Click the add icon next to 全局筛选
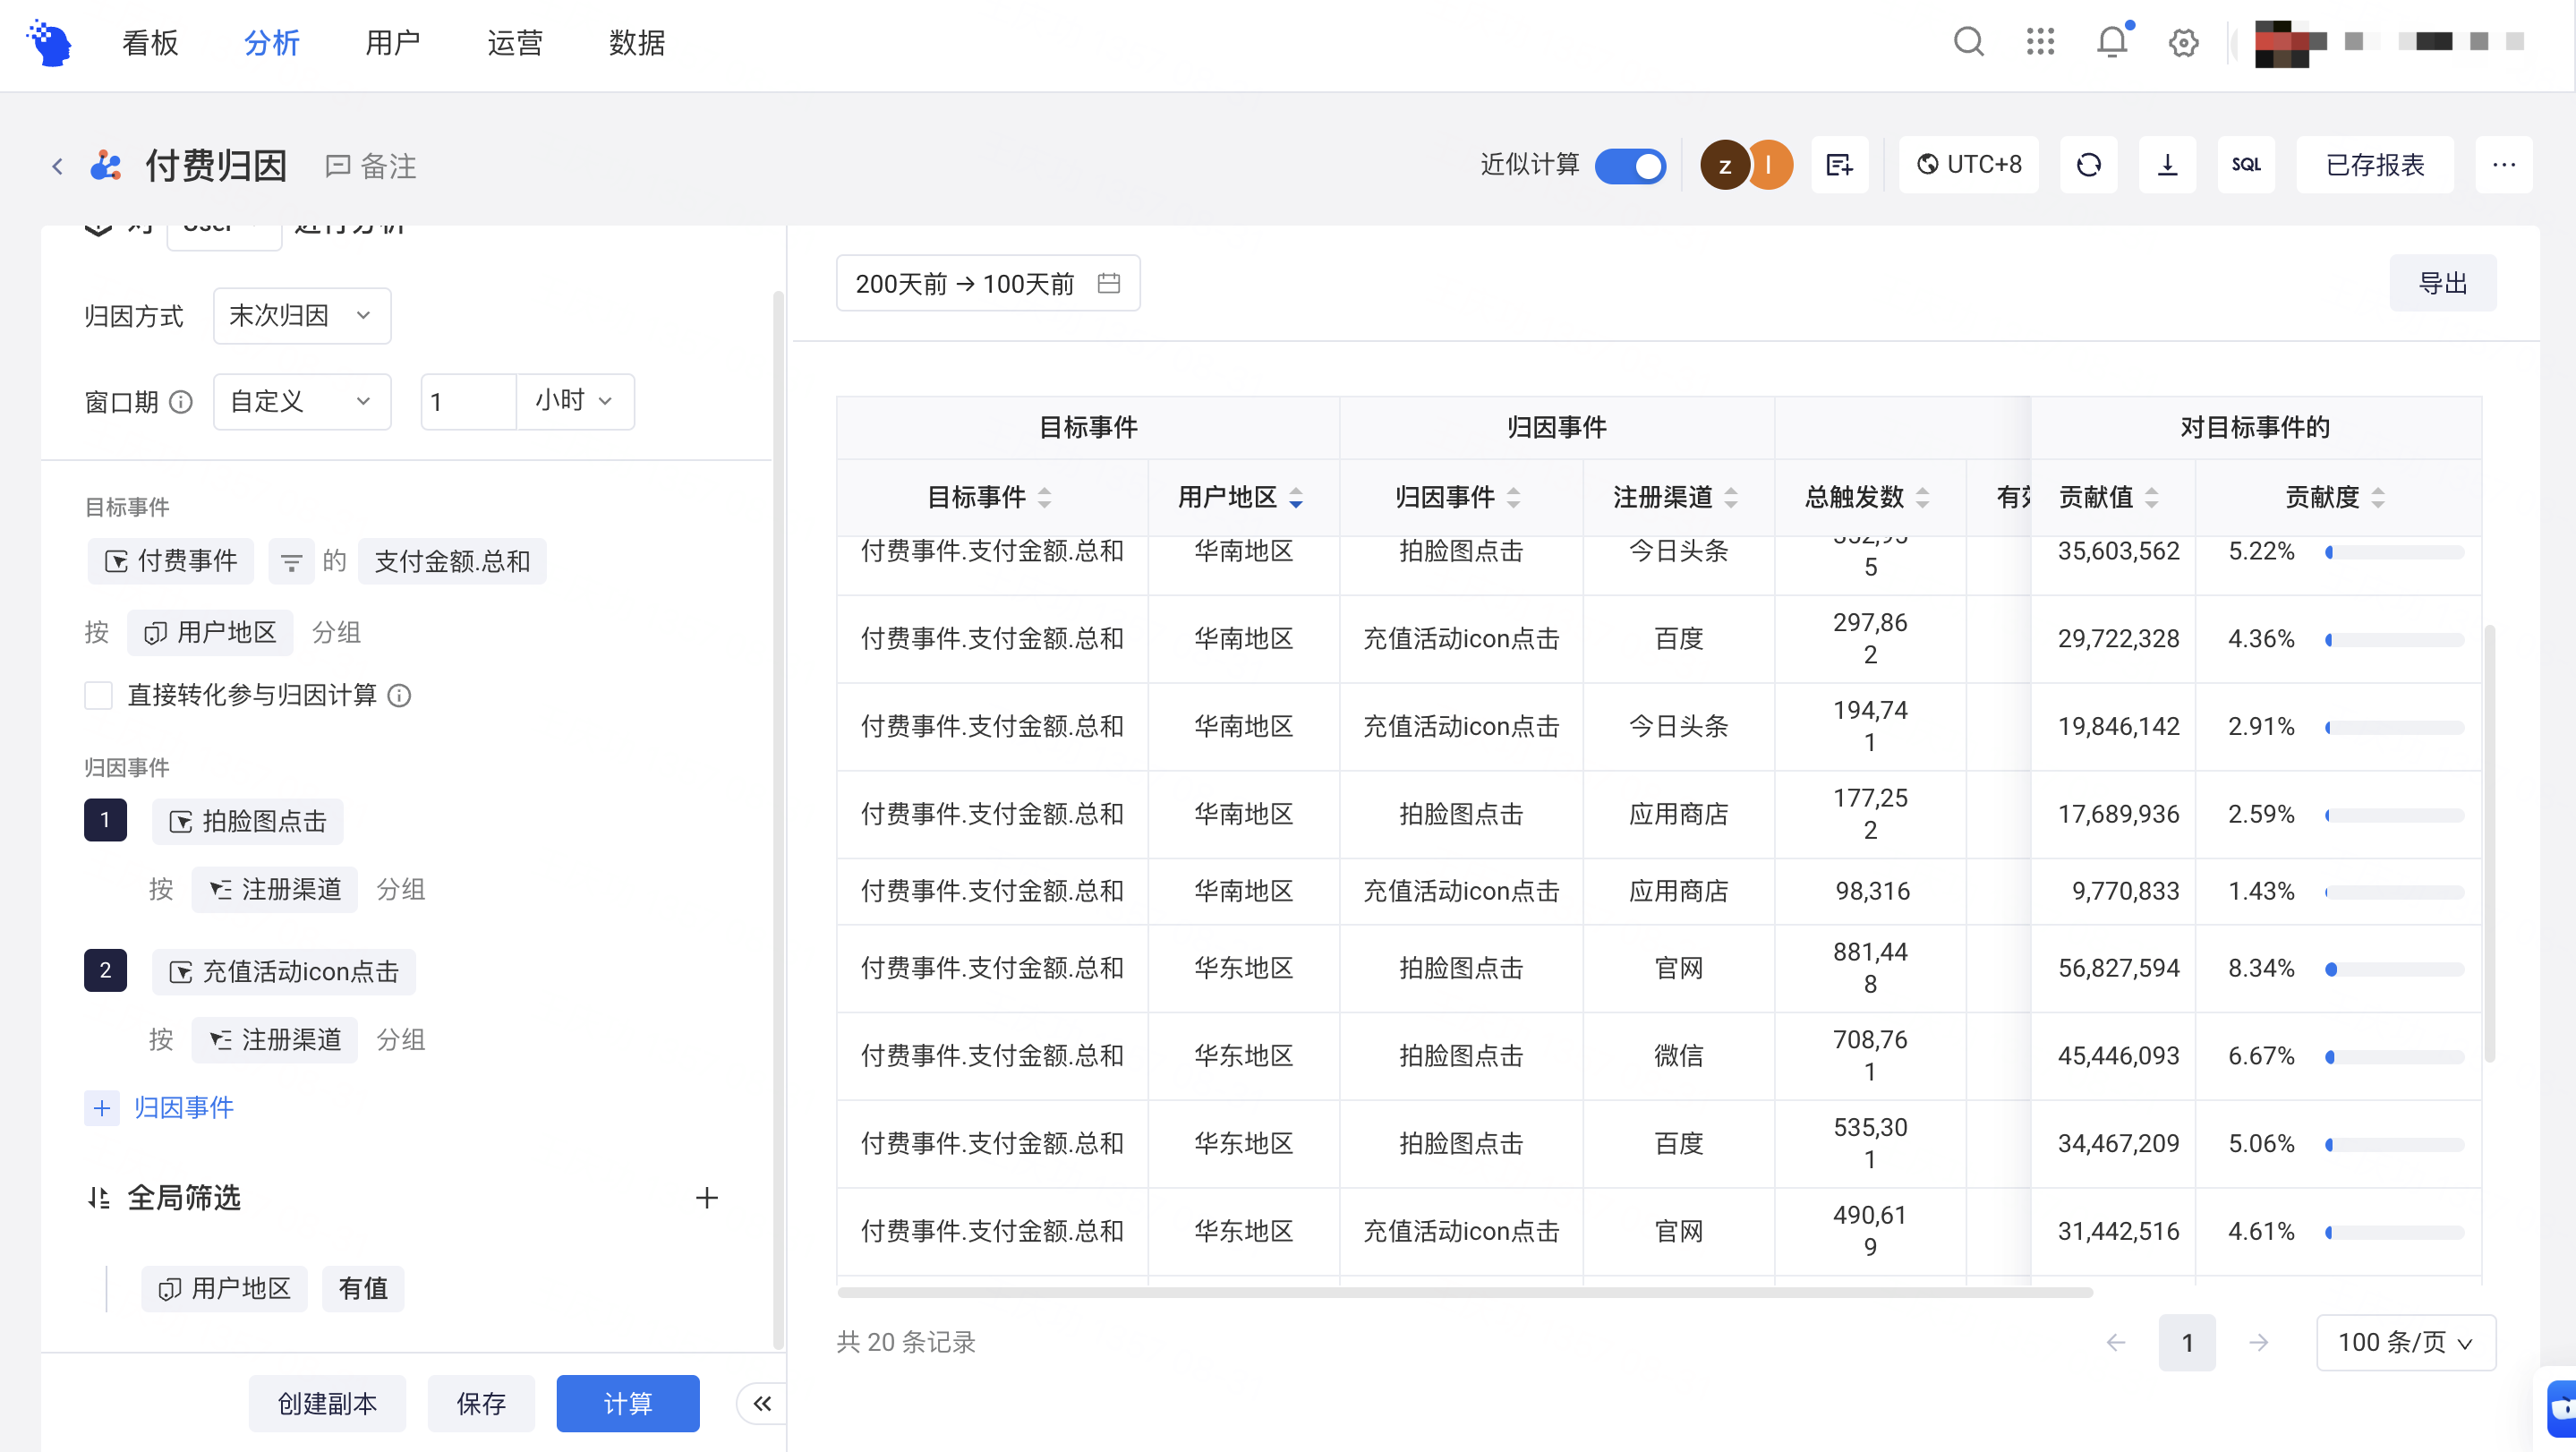This screenshot has width=2576, height=1452. (x=707, y=1197)
